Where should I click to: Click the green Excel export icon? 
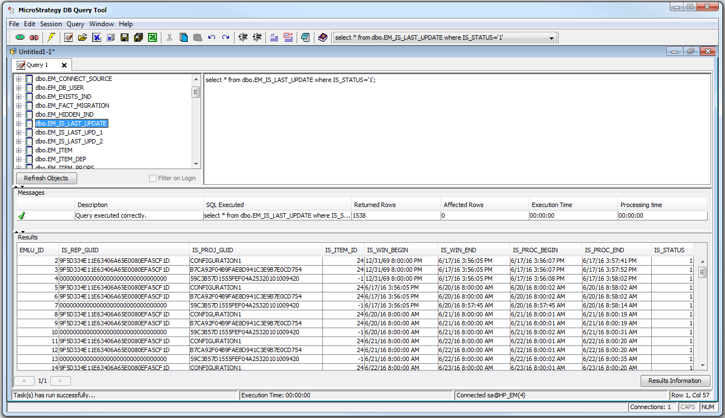tap(152, 37)
